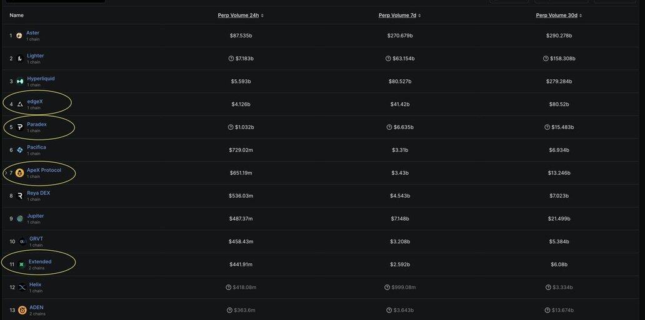Viewport: 645px width, 320px height.
Task: Click the Pacifica logo icon
Action: 20,150
